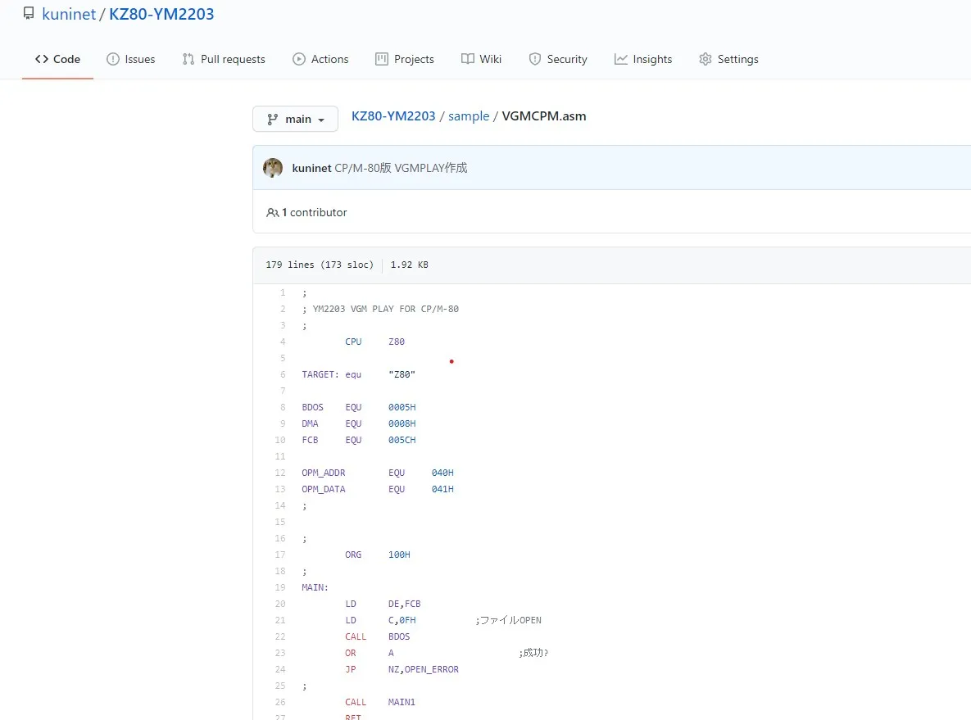The image size is (971, 720).
Task: Click the 1 contributor label
Action: (x=315, y=212)
